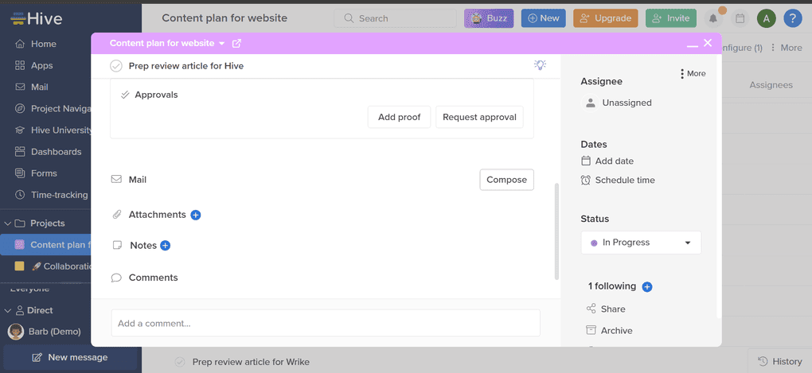This screenshot has width=812, height=373.
Task: Click the Comments speech bubble icon
Action: 116,278
